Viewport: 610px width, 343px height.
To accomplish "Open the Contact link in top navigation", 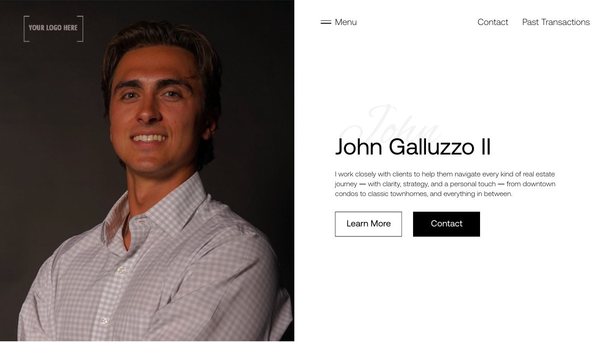I will coord(493,22).
